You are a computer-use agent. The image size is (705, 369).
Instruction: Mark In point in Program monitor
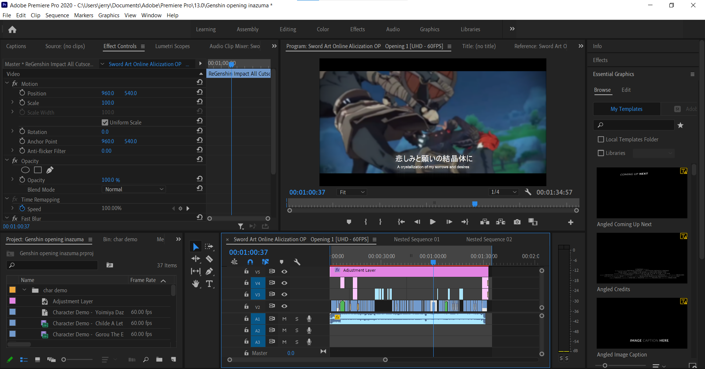[365, 222]
